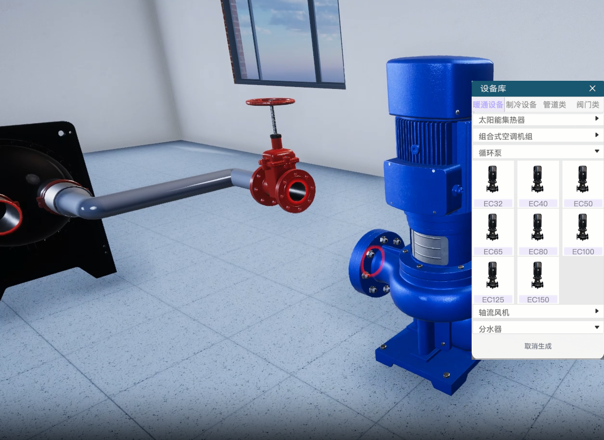Viewport: 604px width, 440px height.
Task: Switch to the 暖通设备 tab
Action: 488,104
